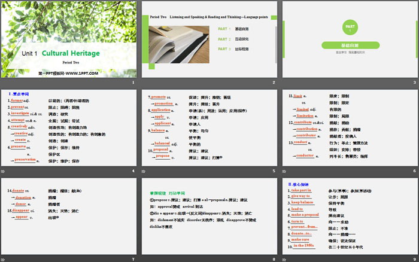
Task: Click the 'Unit 1 Cultural Heritage' title
Action: 61,53
